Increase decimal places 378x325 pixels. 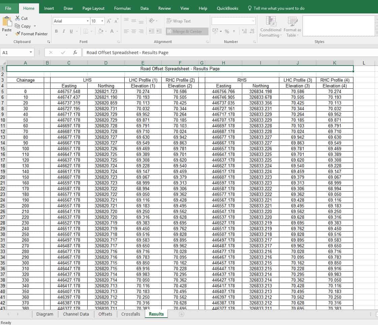pos(245,31)
